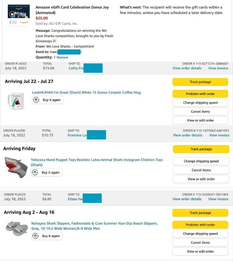
Task: Cancel items in the shark slippers order
Action: 200,242
